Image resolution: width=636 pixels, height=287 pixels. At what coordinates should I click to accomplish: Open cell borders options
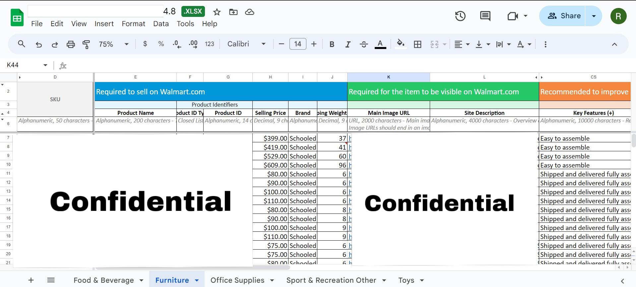(418, 44)
